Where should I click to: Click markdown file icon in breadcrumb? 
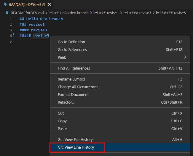[x=7, y=13]
